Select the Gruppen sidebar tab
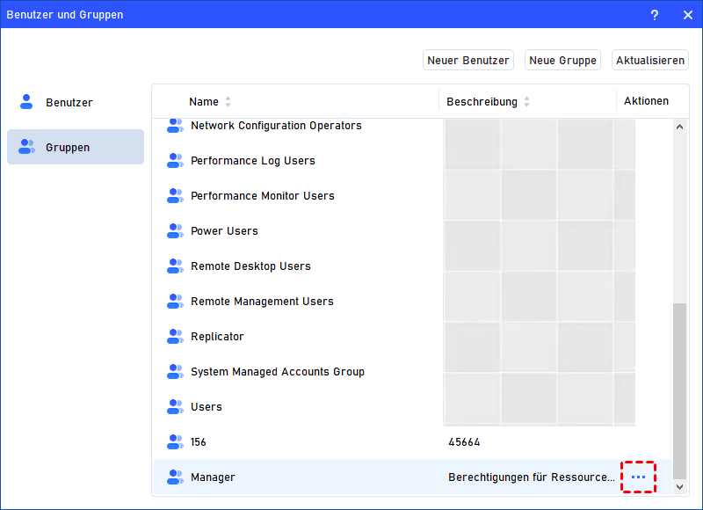The width and height of the screenshot is (703, 510). tap(75, 147)
